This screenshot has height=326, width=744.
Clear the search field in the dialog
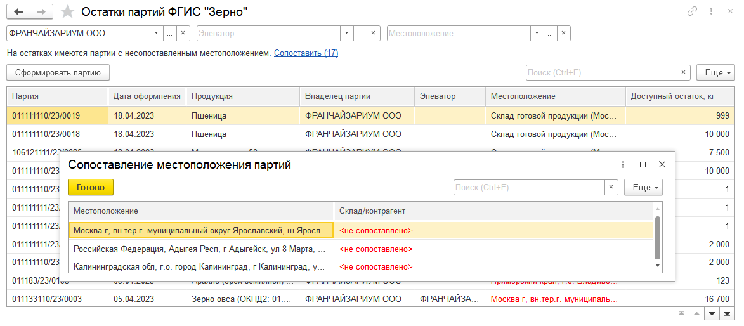pos(611,188)
